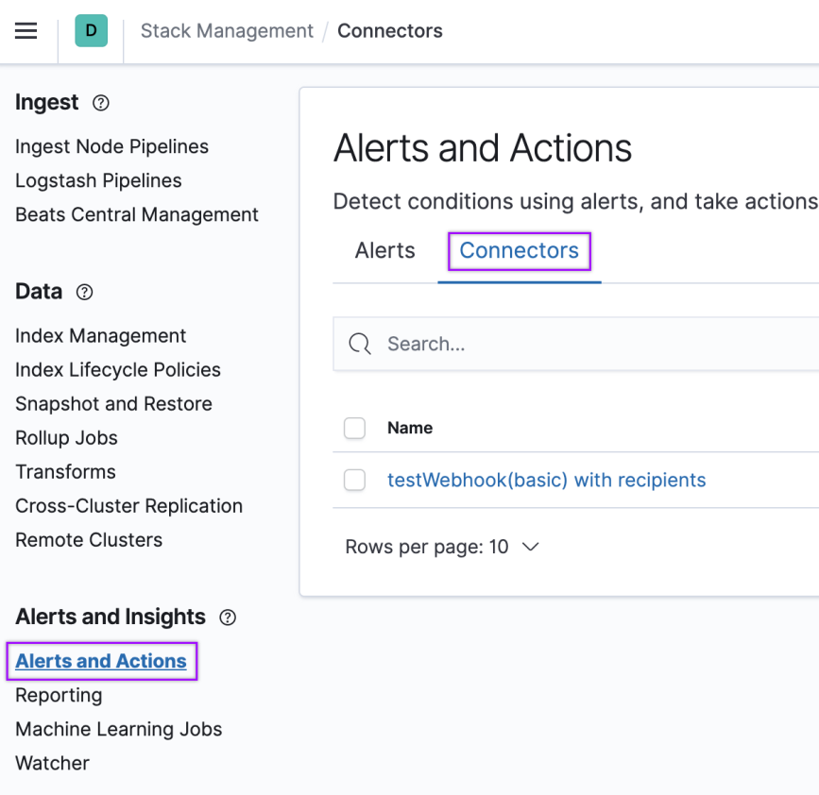Open testWebhook(basic) with recipients connector
Screen dimensions: 819x795
pyautogui.click(x=546, y=480)
